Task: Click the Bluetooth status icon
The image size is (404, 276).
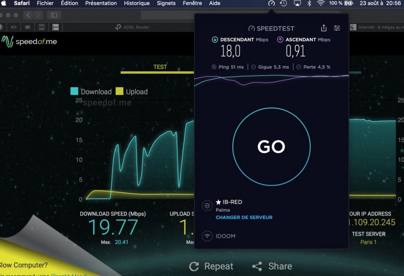Action: 309,3
